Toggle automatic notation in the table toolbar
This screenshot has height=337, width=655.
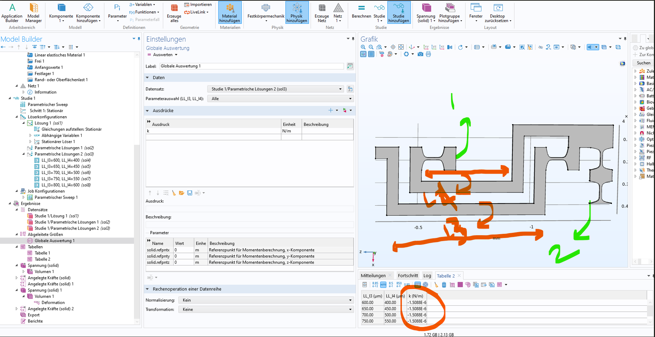pyautogui.click(x=383, y=285)
